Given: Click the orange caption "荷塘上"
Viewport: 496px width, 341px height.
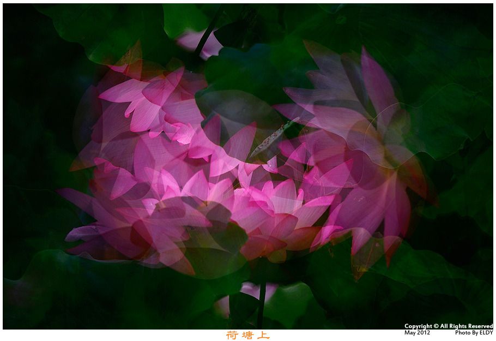Looking at the screenshot, I should point(248,335).
